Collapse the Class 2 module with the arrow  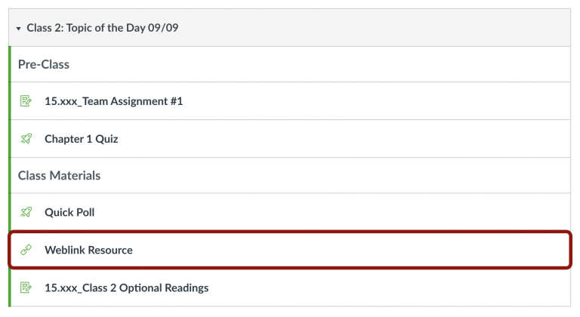tap(18, 29)
